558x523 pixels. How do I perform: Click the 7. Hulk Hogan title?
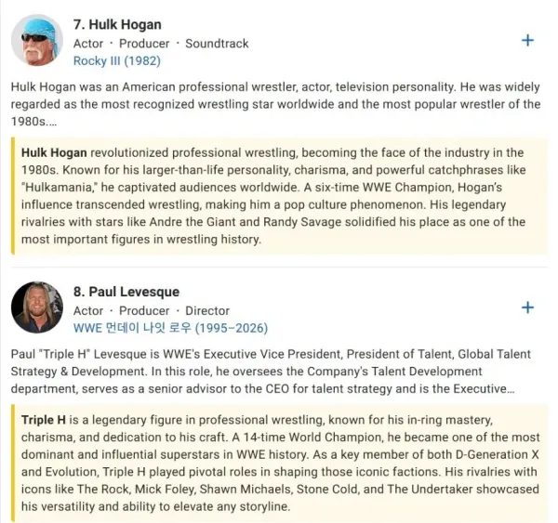(x=117, y=24)
